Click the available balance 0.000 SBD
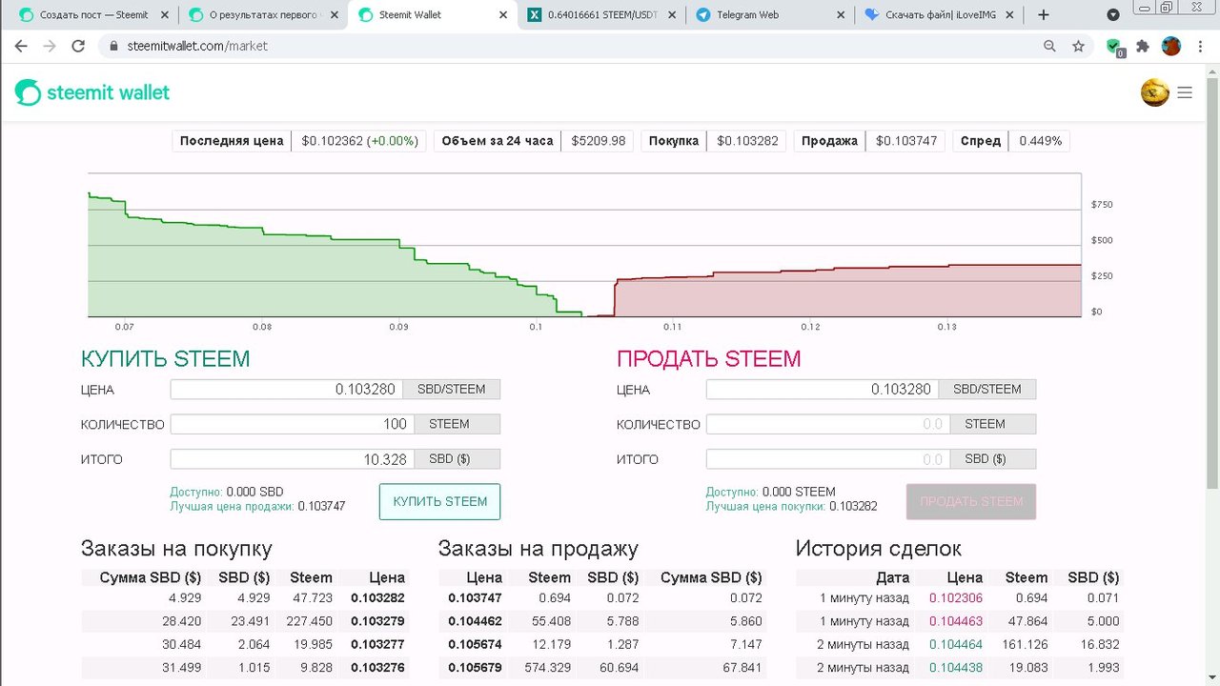 pos(254,492)
